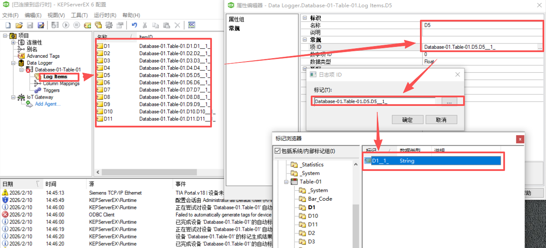Open the 视图(V) menu
The height and width of the screenshot is (248, 546).
pos(56,15)
